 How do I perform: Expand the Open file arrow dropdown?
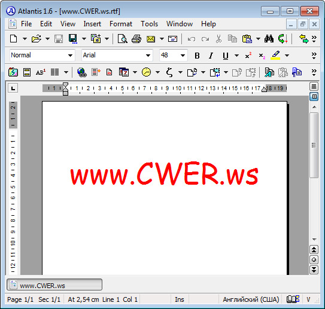point(47,39)
